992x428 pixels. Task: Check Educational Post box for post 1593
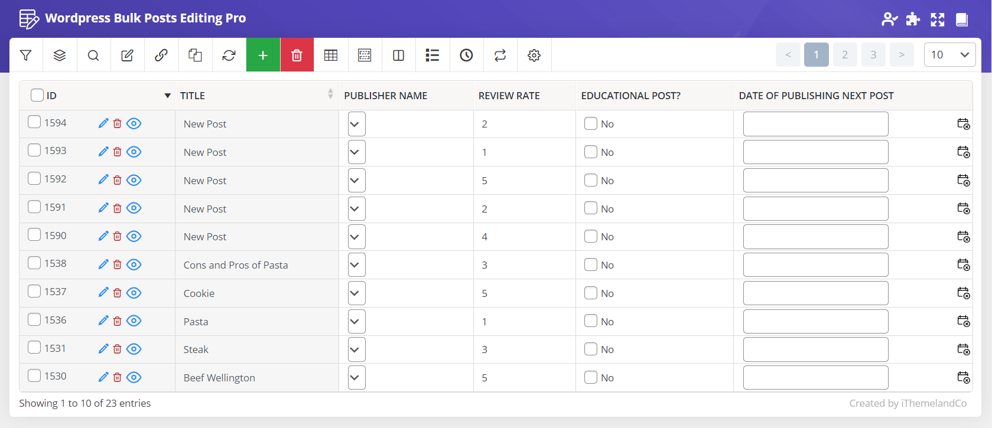click(591, 152)
